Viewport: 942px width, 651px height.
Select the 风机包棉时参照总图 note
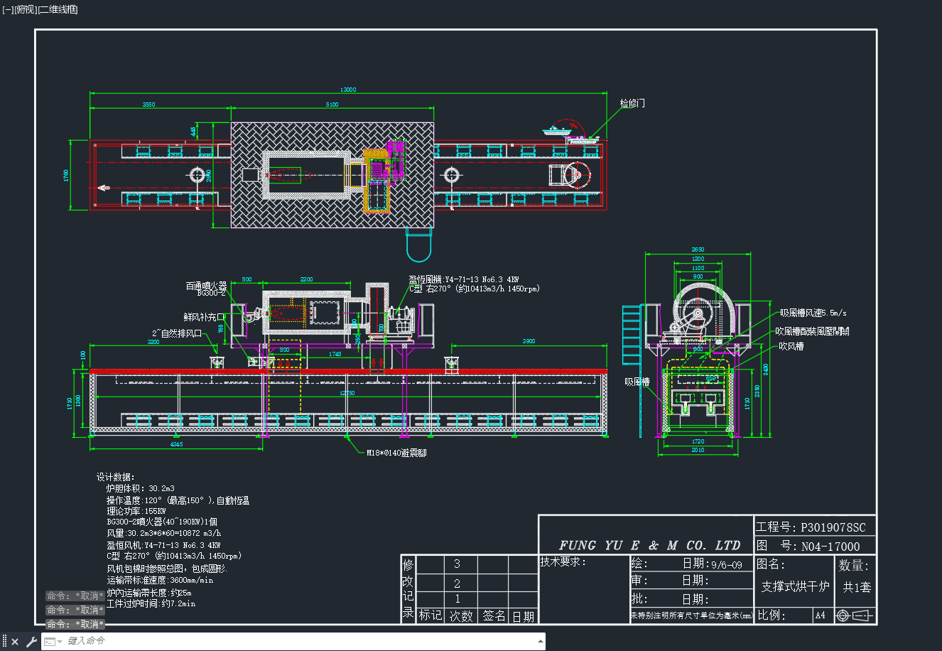[x=167, y=569]
